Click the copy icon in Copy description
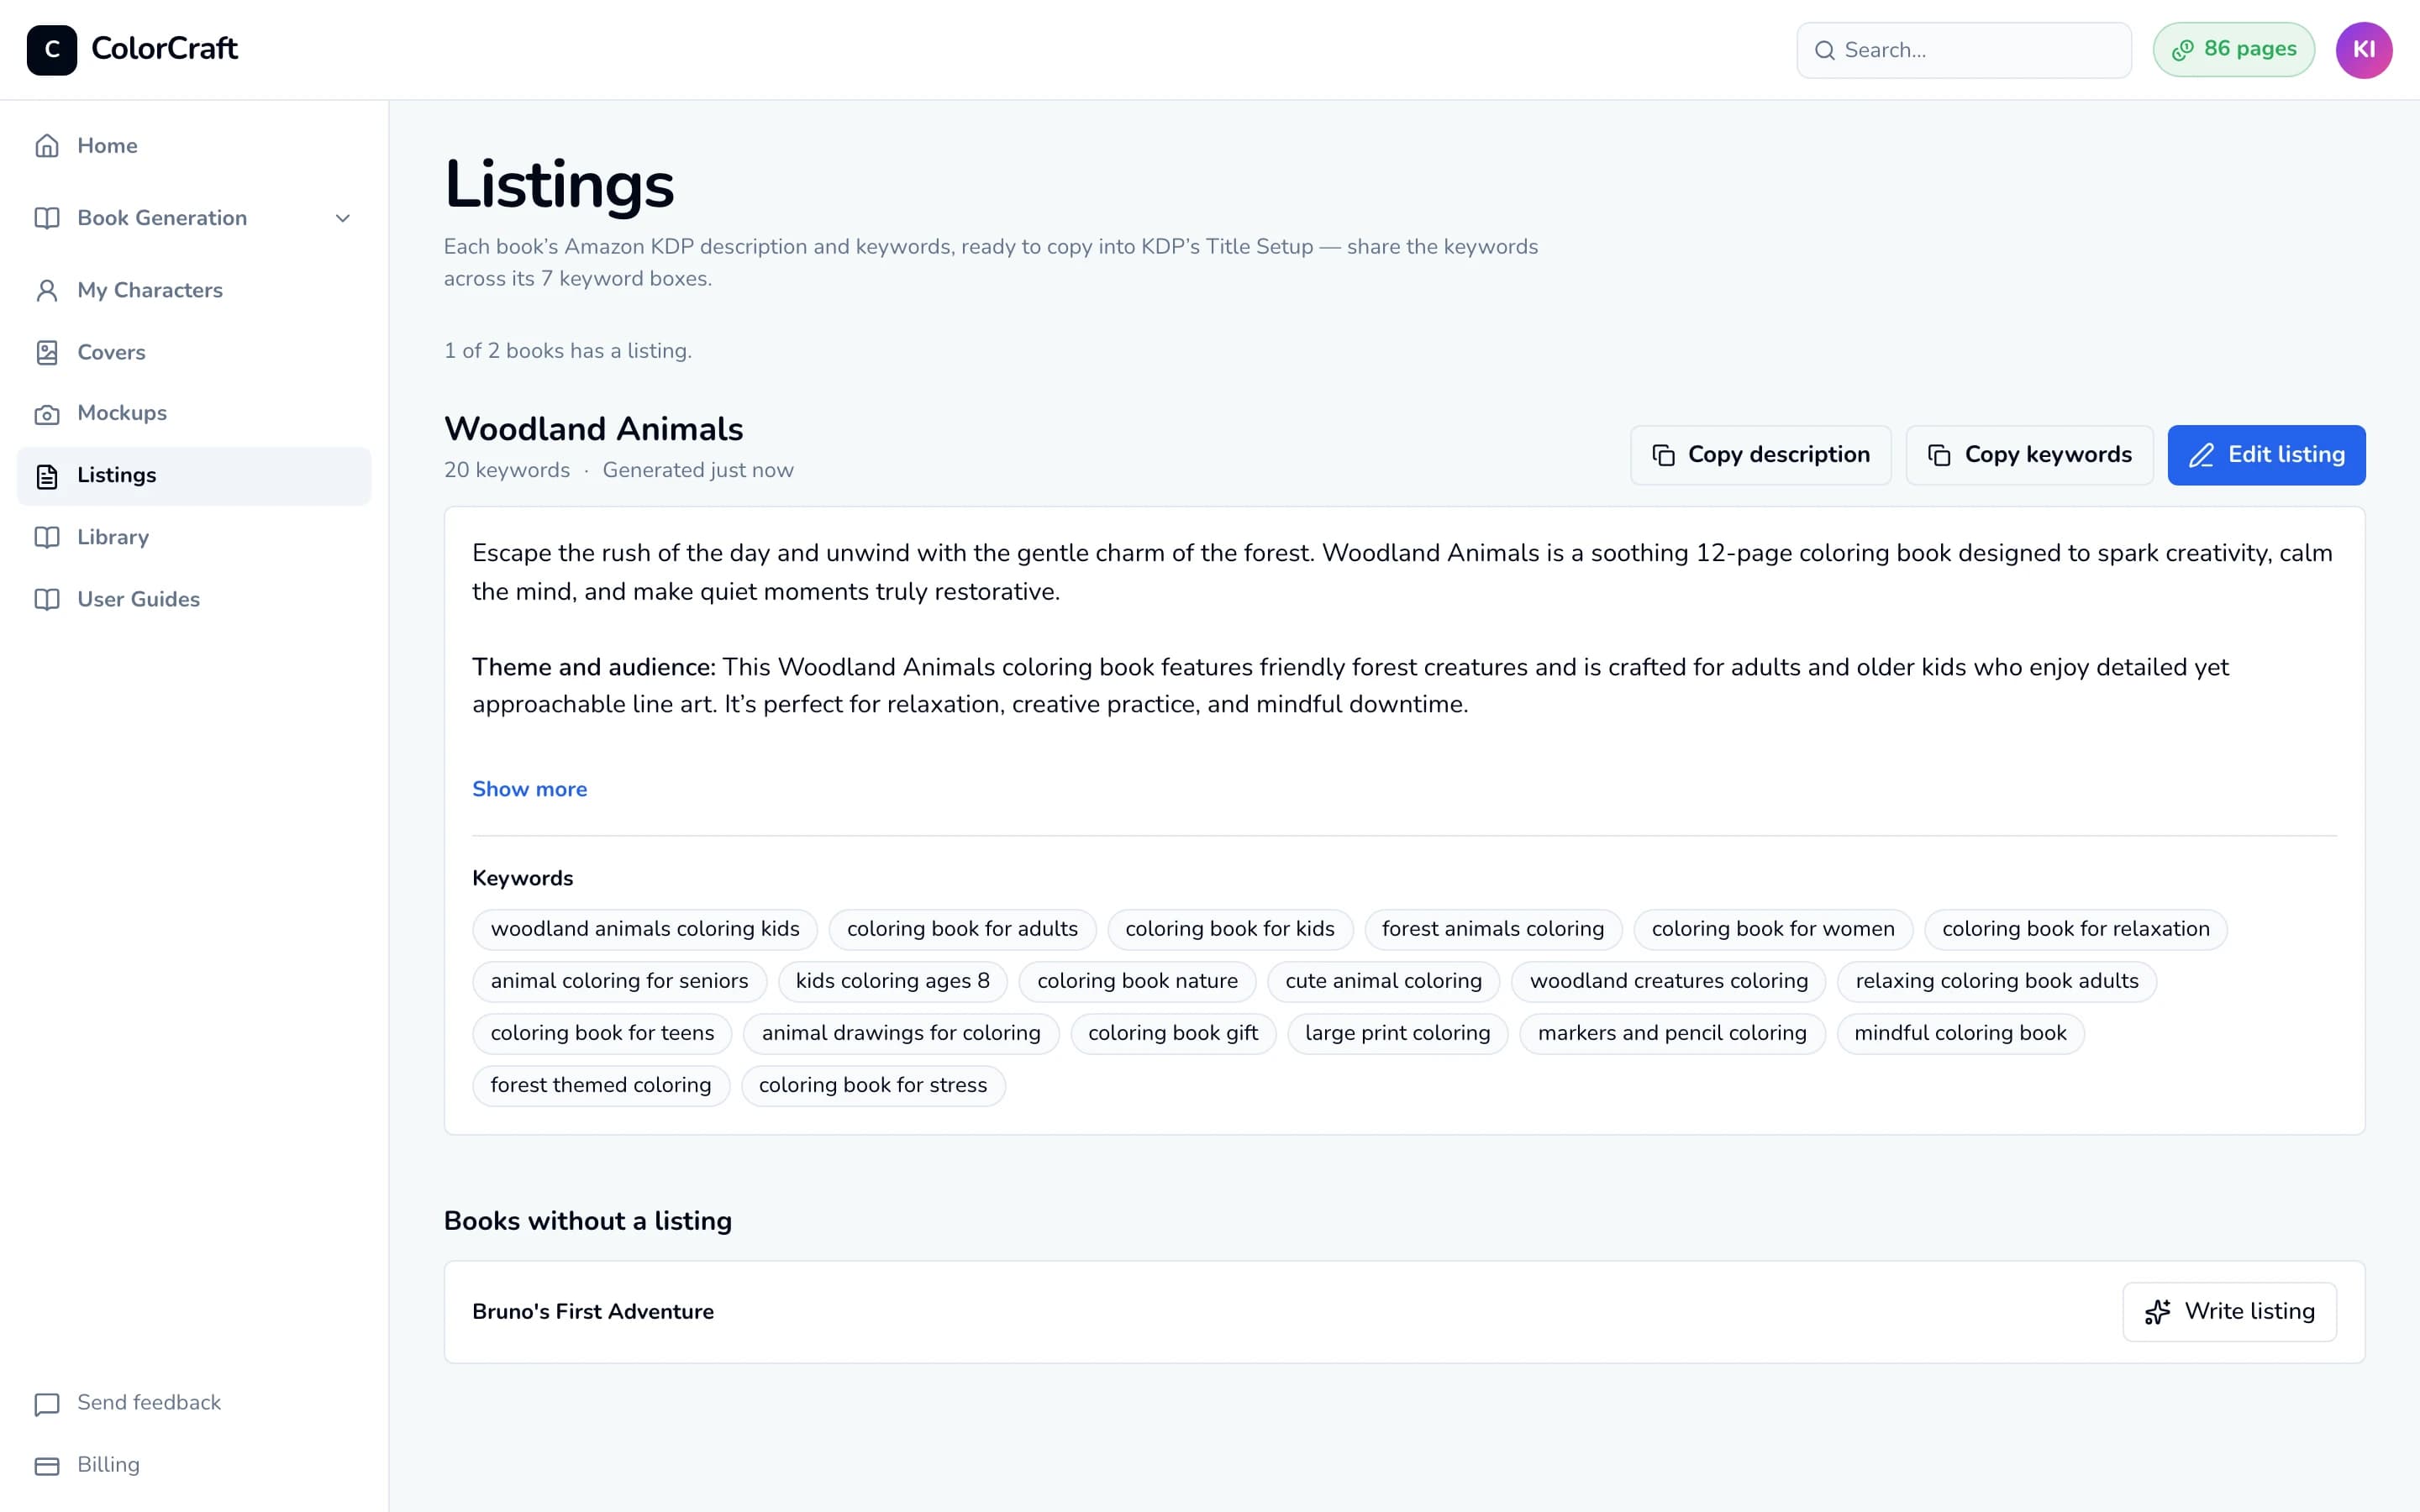 click(x=1664, y=455)
